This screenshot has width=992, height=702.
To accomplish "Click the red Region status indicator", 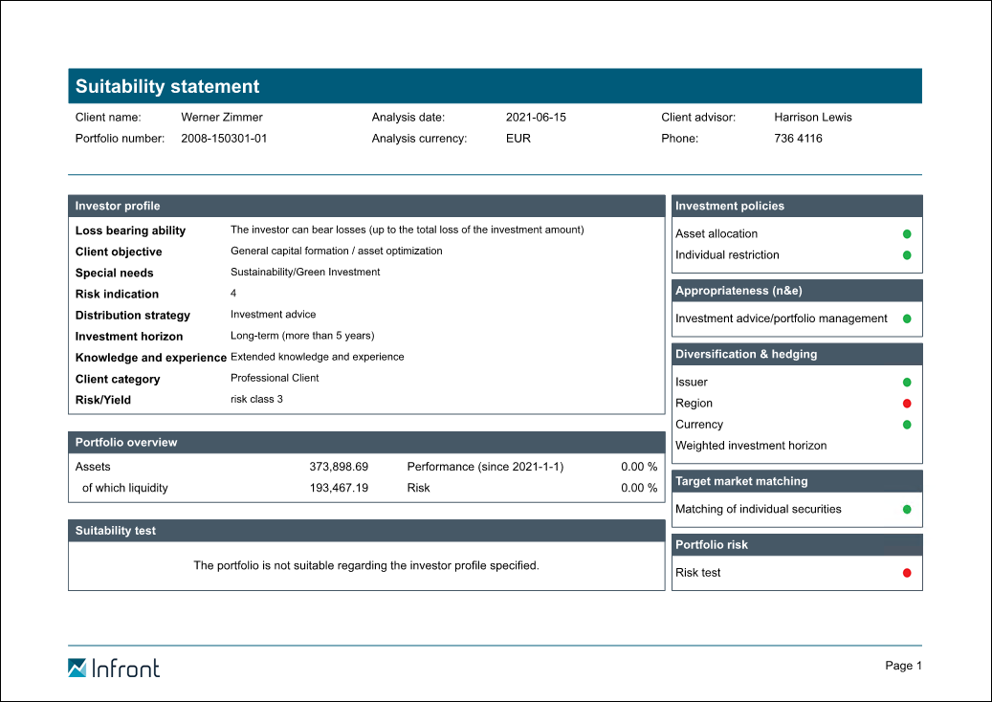I will click(x=907, y=404).
